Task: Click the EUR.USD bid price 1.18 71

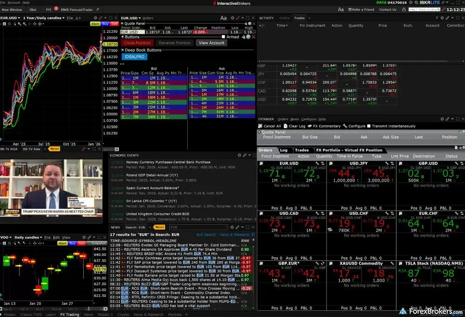Action: coord(274,174)
